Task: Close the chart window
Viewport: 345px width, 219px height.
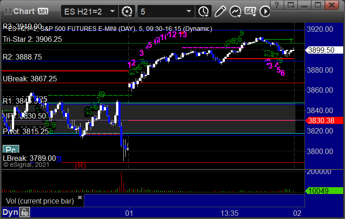Action: pyautogui.click(x=332, y=5)
